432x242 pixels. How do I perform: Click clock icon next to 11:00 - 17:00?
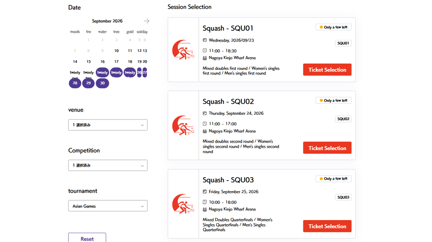pos(205,124)
